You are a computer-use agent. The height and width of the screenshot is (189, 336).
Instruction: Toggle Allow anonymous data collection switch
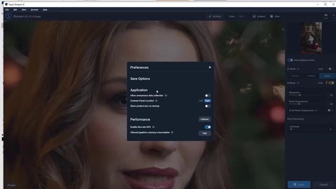(x=207, y=96)
